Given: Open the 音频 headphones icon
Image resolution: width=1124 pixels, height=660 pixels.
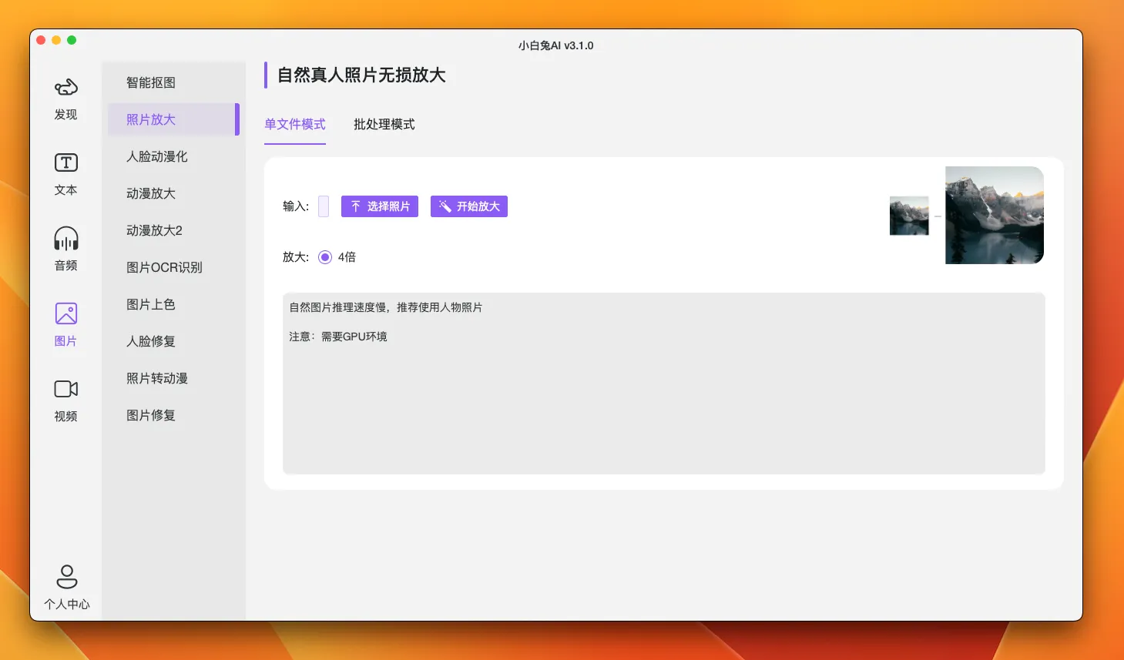Looking at the screenshot, I should click(65, 238).
